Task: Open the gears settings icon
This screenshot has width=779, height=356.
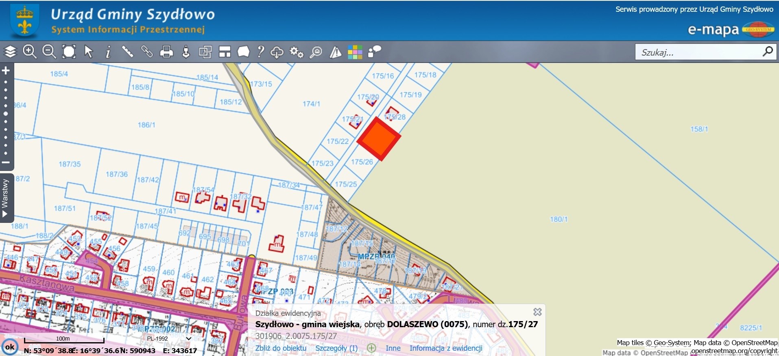Action: [296, 52]
